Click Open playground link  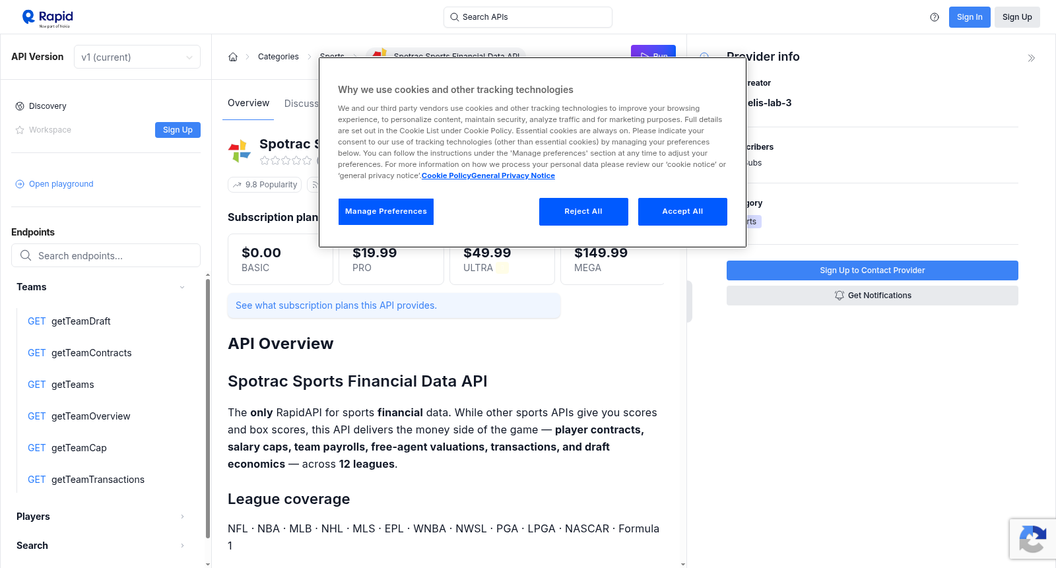(61, 184)
